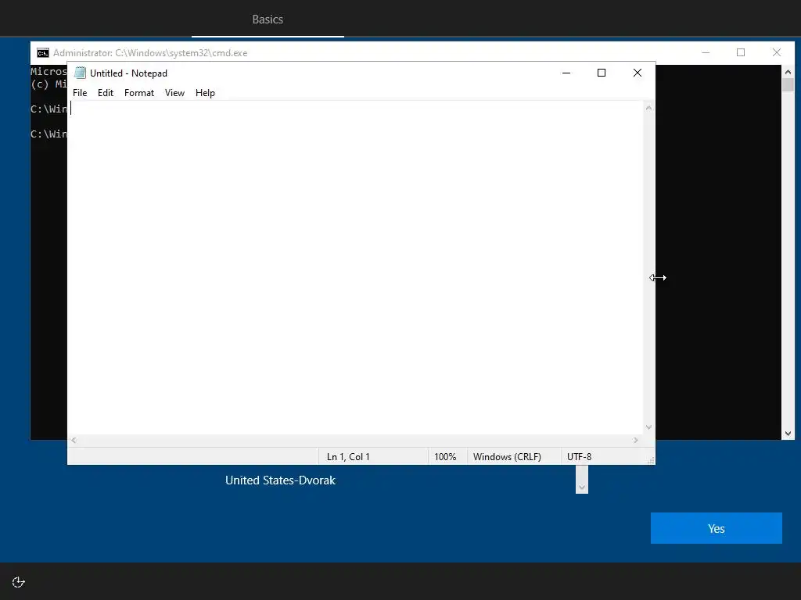Click the Administrator cmd.exe title text
The image size is (801, 600).
[150, 53]
